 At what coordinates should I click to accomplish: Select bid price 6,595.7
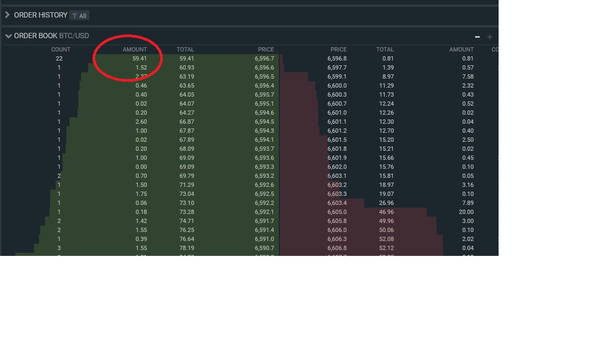click(264, 94)
